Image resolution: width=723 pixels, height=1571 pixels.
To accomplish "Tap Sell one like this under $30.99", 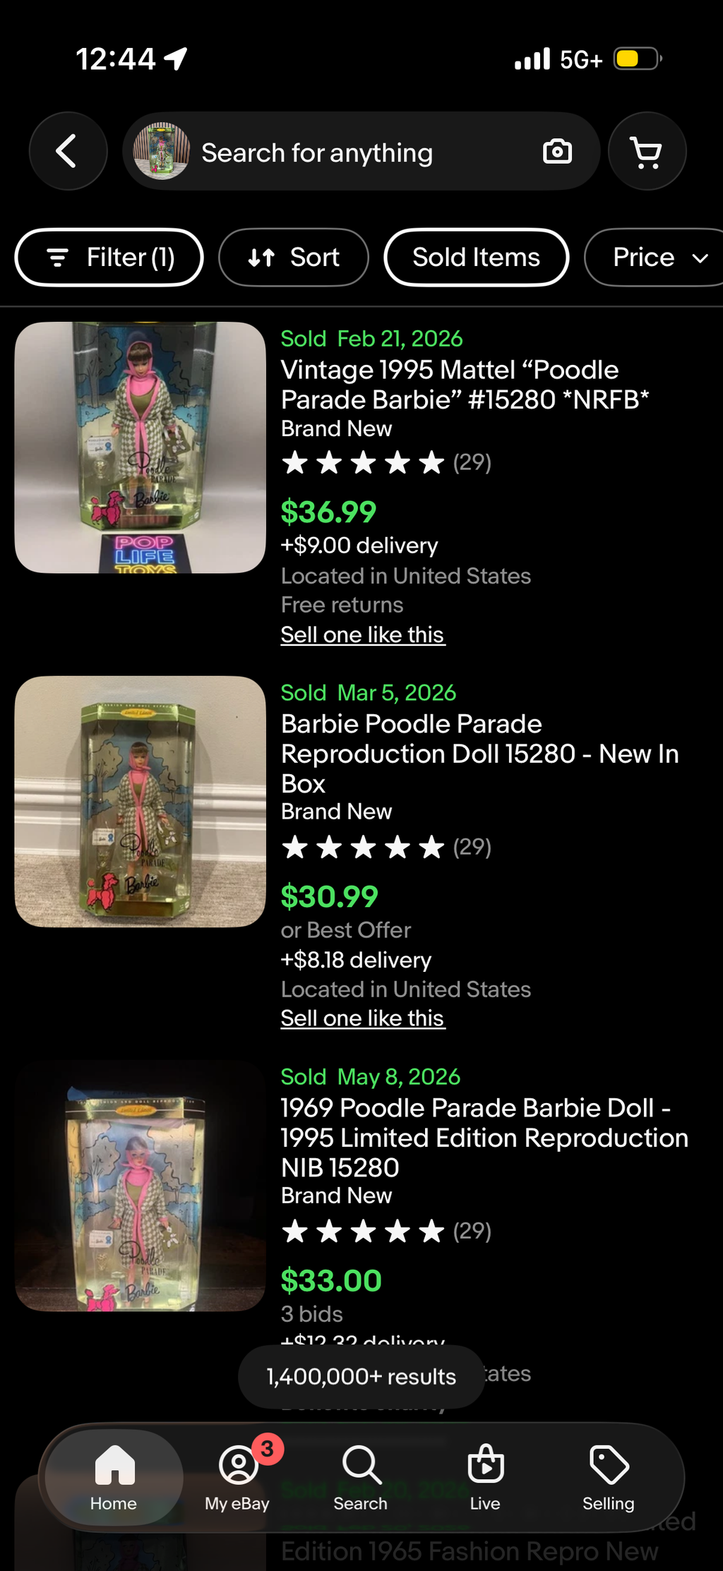I will coord(363,1018).
